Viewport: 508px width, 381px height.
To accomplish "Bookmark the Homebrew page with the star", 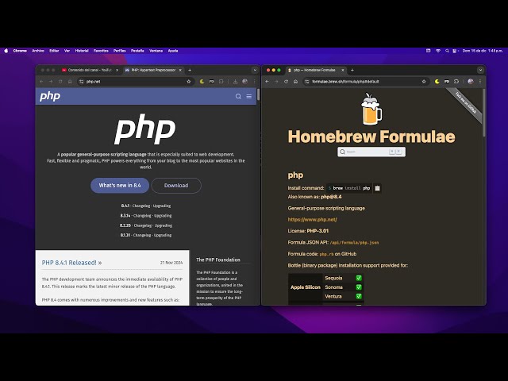I will coord(424,82).
